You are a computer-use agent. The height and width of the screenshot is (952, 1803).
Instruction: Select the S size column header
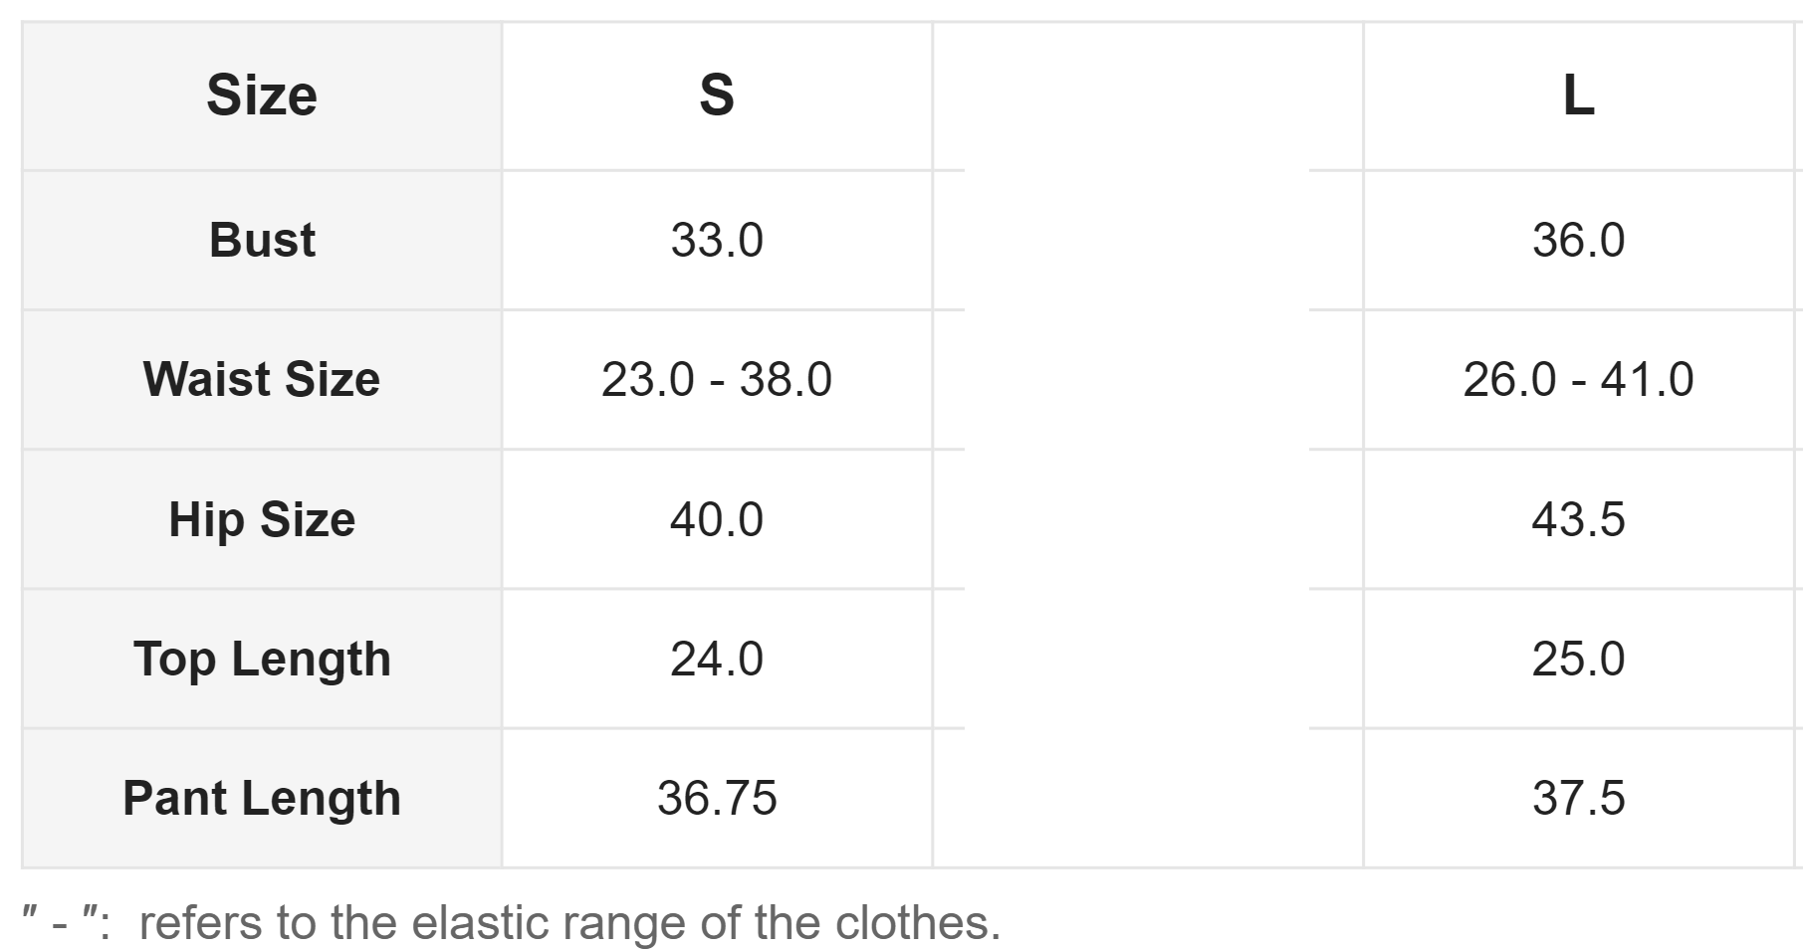tap(717, 95)
